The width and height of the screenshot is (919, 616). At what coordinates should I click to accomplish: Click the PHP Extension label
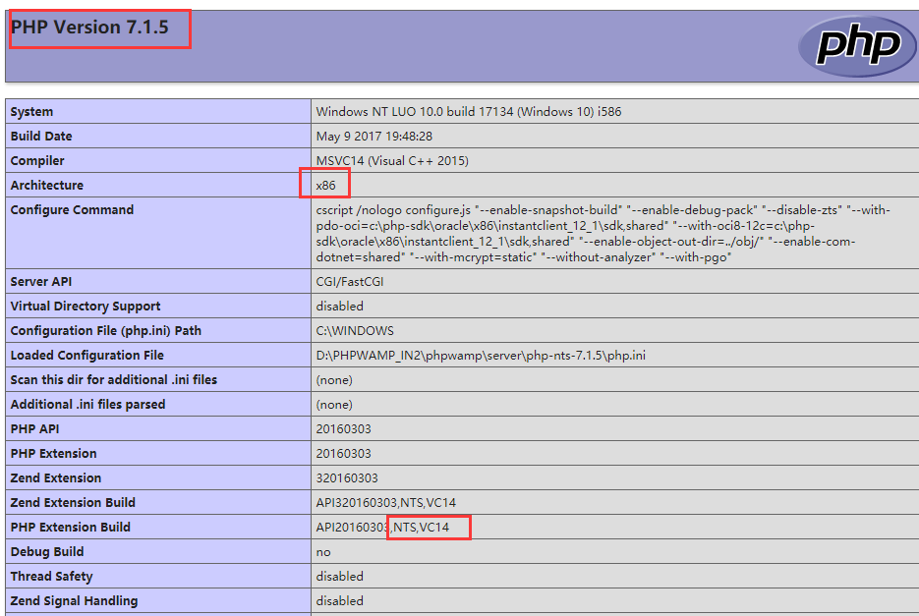[x=53, y=454]
